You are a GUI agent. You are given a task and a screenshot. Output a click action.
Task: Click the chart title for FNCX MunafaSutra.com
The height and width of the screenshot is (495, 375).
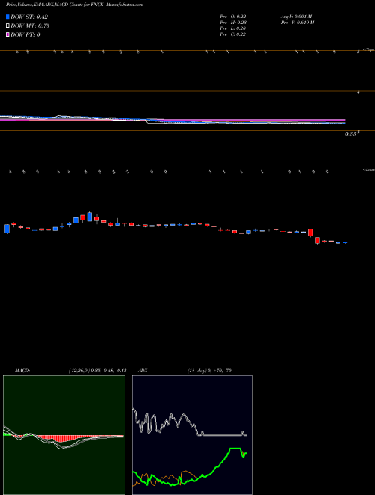pos(74,5)
